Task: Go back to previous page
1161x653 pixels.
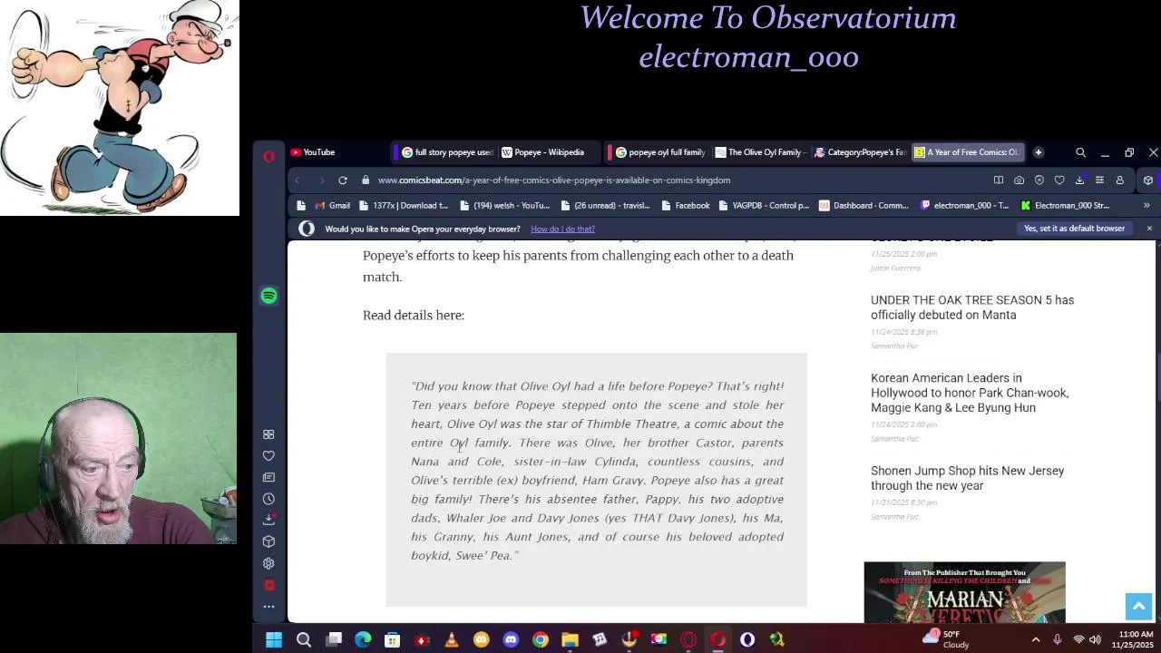Action: click(x=298, y=180)
